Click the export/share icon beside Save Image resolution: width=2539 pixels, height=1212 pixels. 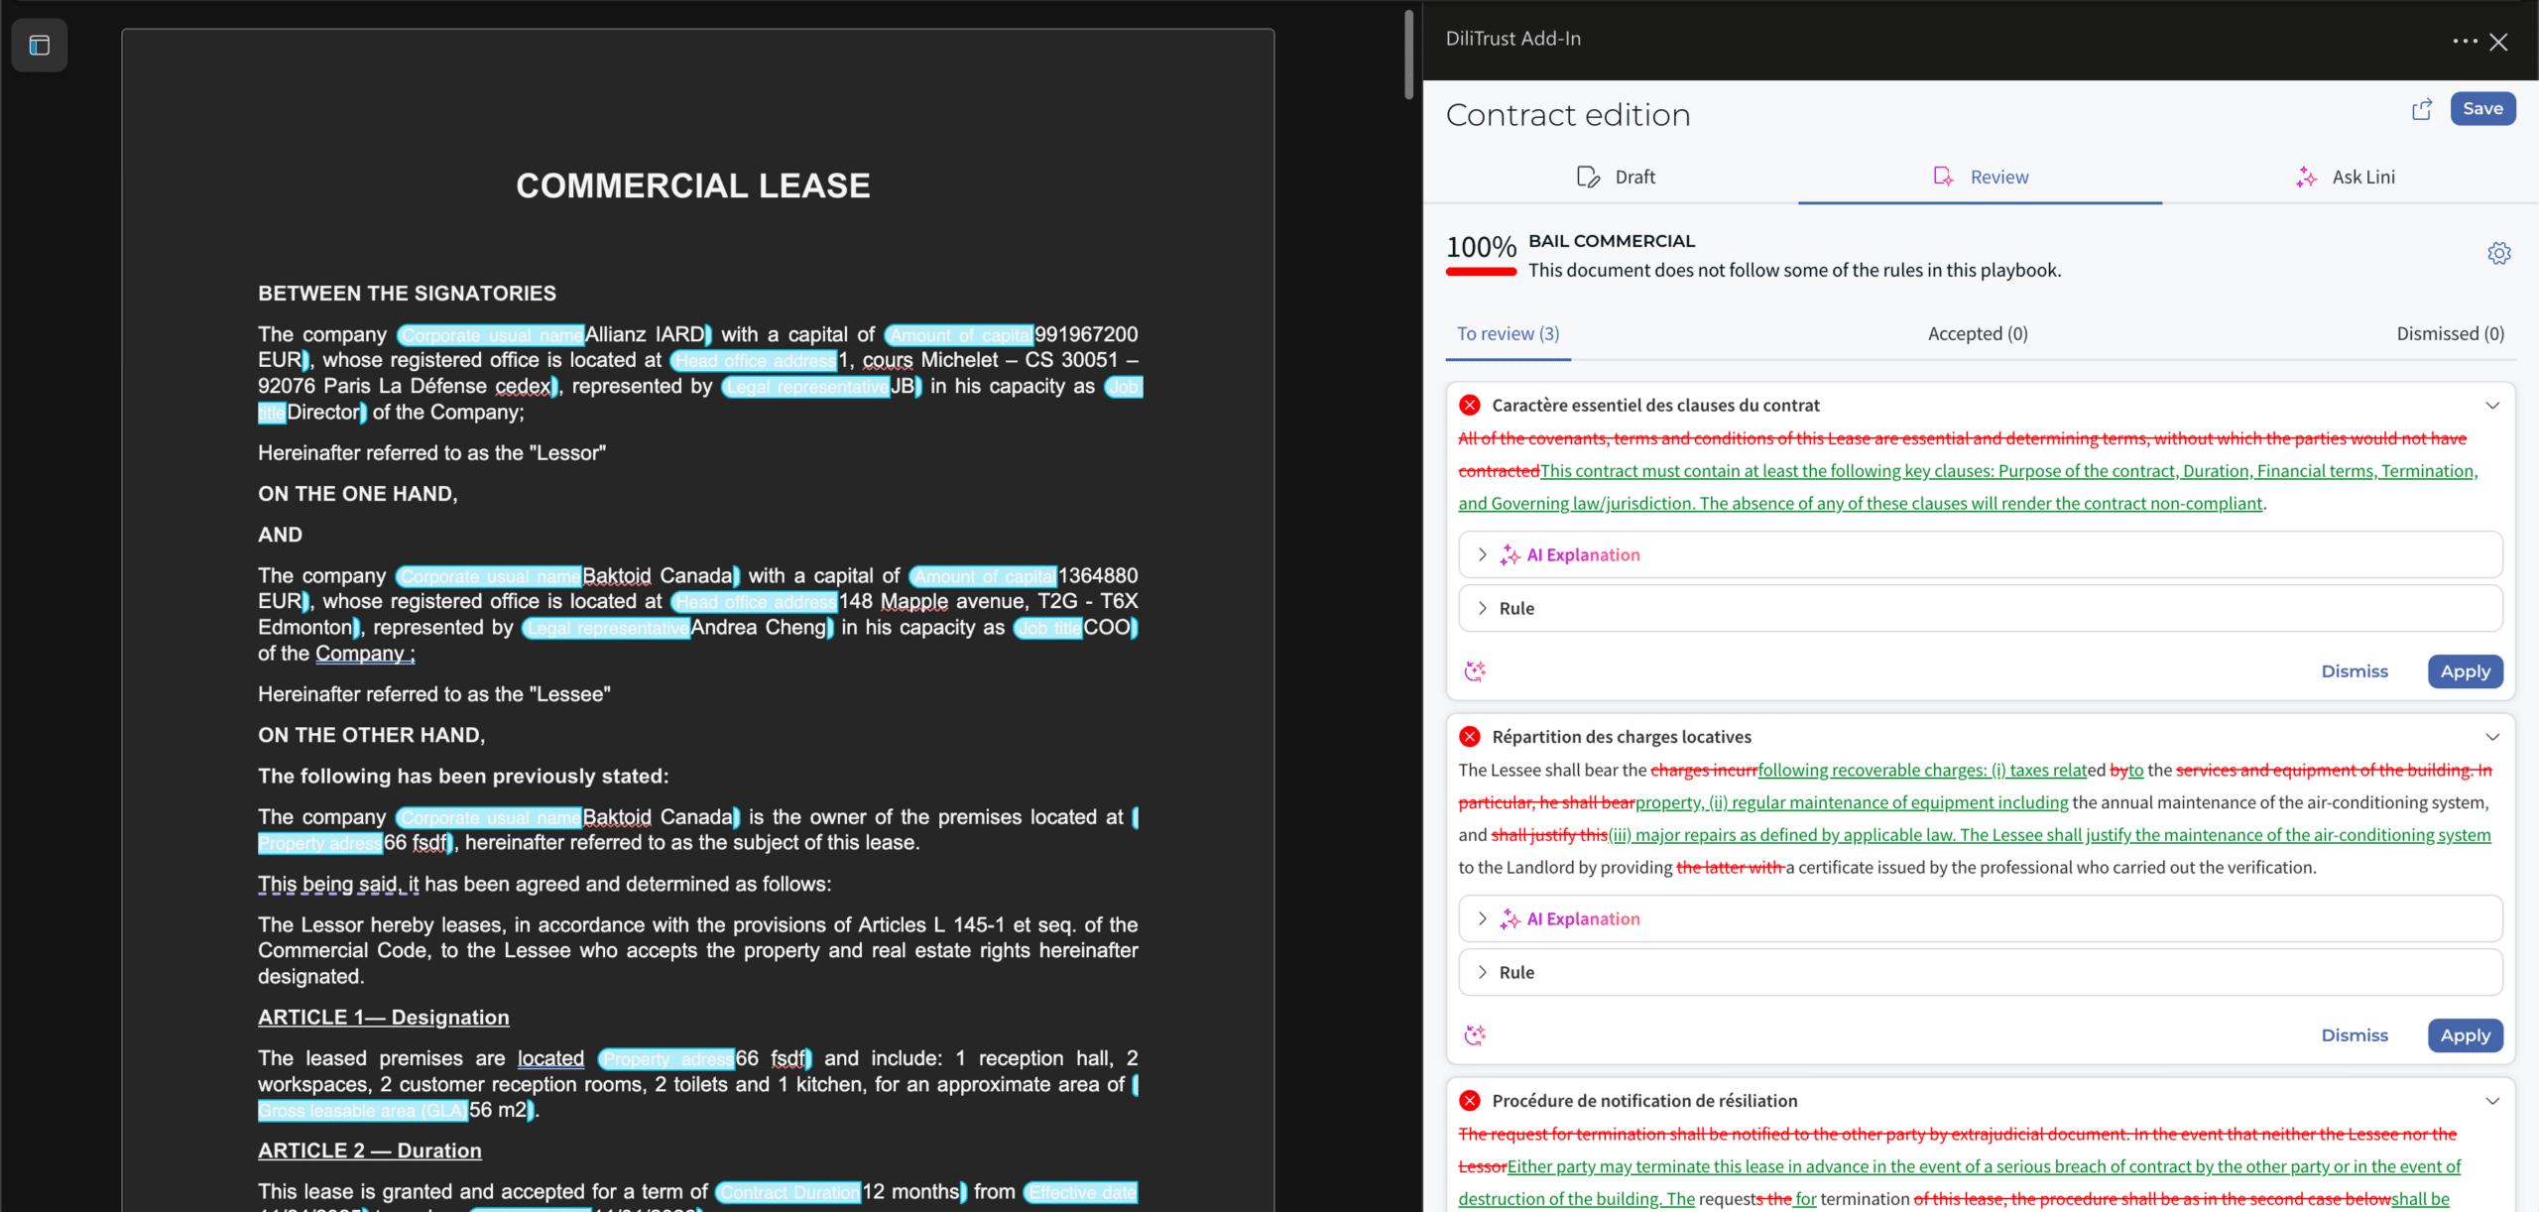pyautogui.click(x=2422, y=109)
